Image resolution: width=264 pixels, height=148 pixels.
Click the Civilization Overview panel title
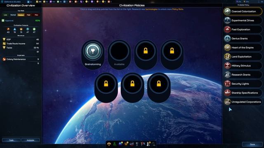point(21,5)
